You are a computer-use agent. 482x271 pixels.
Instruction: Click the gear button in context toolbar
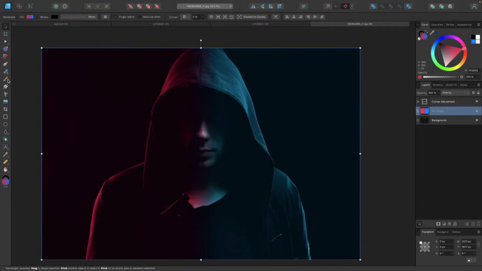[x=105, y=17]
